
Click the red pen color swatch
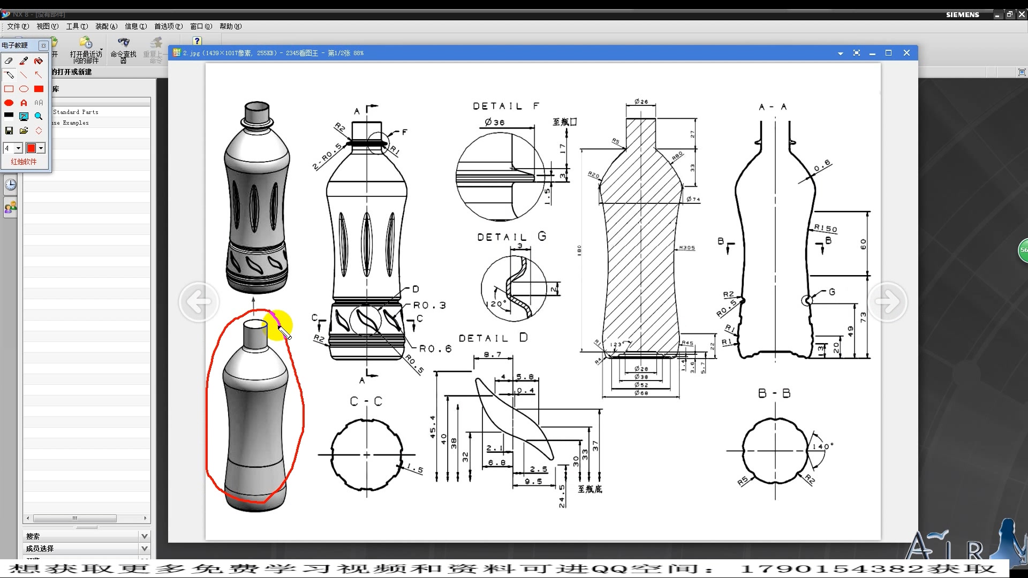coord(31,148)
